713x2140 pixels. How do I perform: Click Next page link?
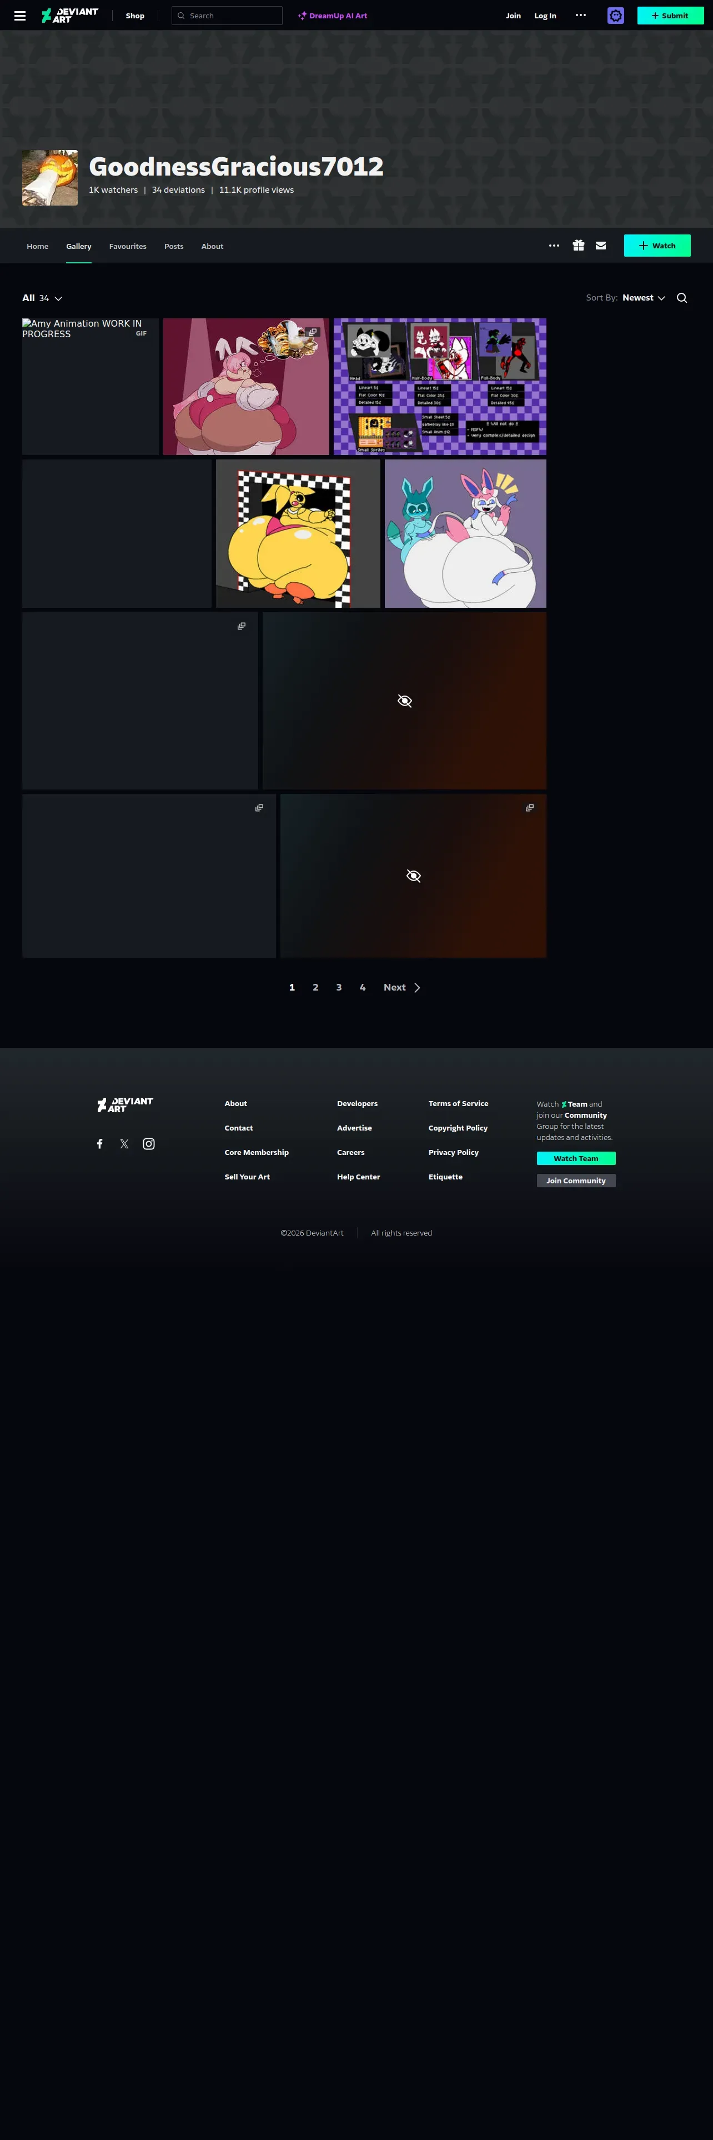tap(403, 987)
